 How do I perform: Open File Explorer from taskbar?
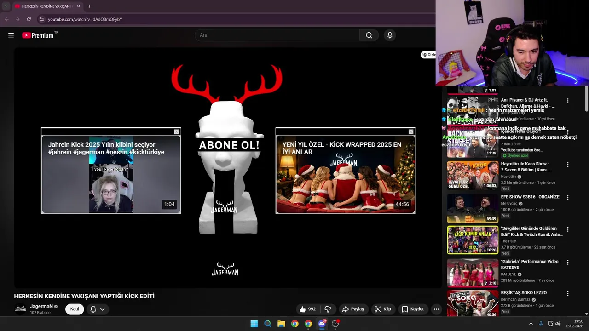click(281, 324)
